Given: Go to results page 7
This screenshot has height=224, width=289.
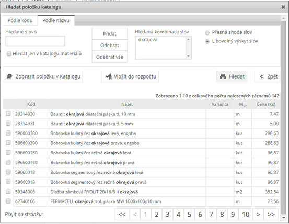Looking at the screenshot, I should coord(211,215).
